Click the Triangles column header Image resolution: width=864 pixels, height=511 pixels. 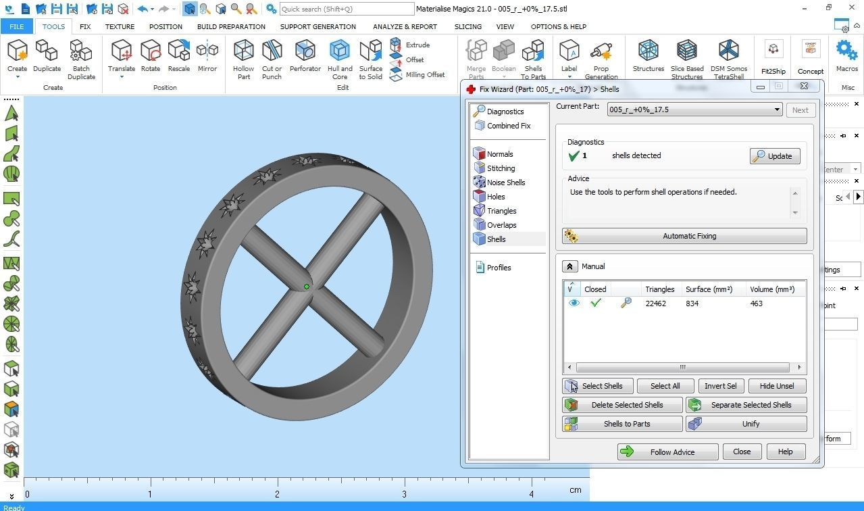pos(659,289)
